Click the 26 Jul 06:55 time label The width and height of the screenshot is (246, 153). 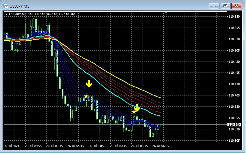click(x=161, y=146)
